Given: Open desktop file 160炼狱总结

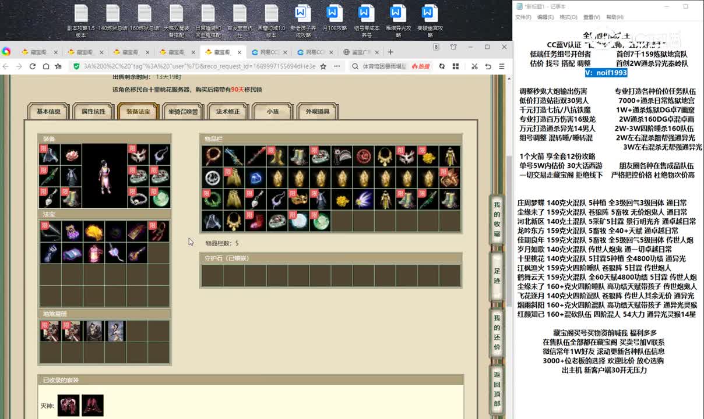Looking at the screenshot, I should 145,17.
